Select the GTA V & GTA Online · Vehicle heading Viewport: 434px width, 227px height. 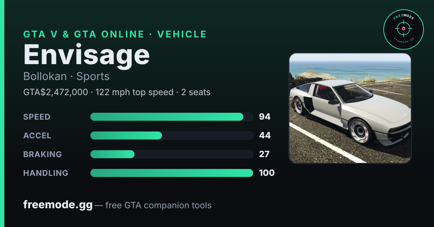[115, 34]
